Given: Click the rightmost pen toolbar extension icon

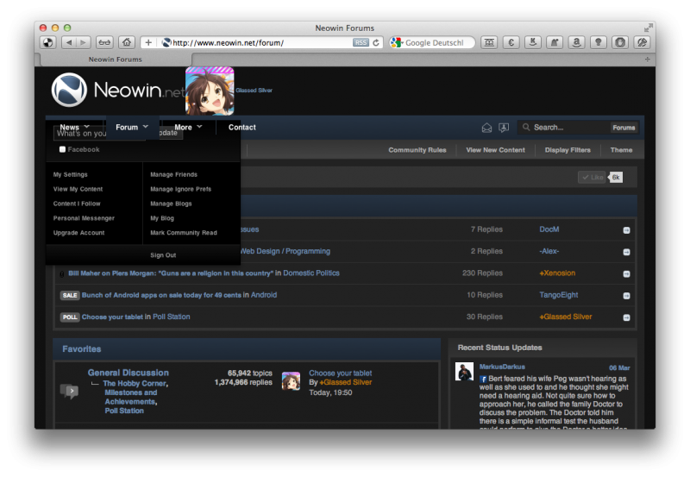Looking at the screenshot, I should click(642, 42).
